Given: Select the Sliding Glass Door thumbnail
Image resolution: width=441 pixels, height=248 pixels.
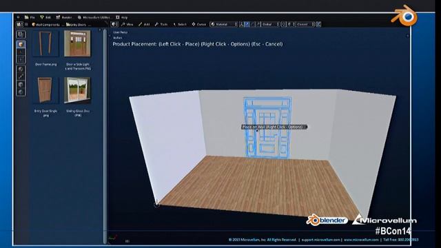Looking at the screenshot, I should (77, 90).
